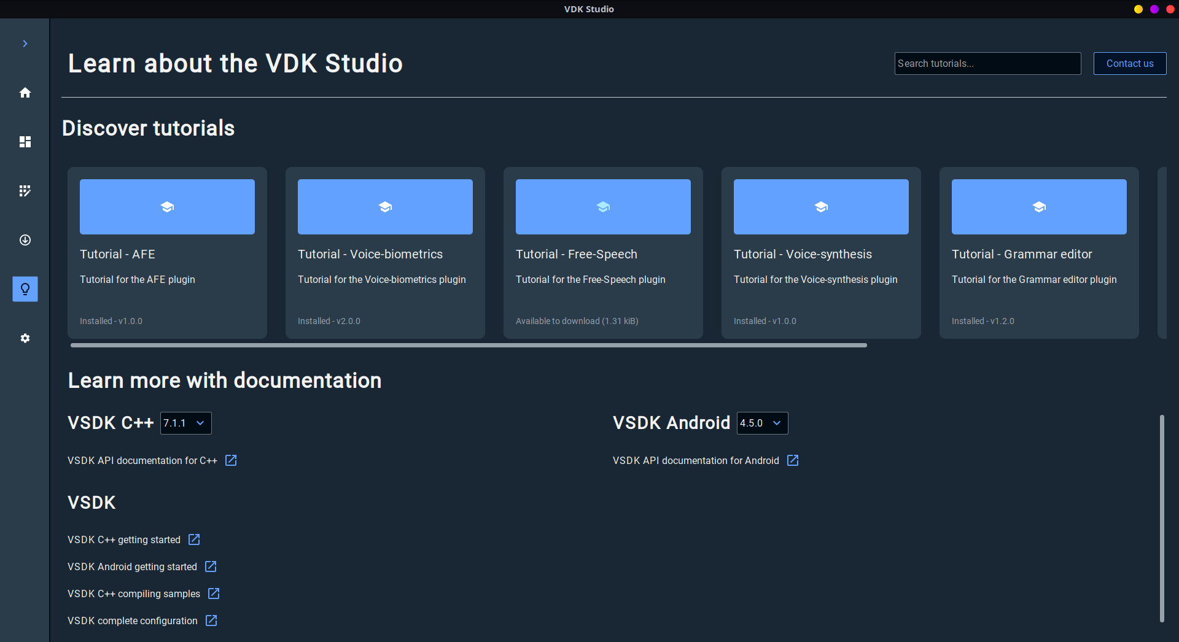Open the dashboard grid icon in sidebar
Image resolution: width=1179 pixels, height=642 pixels.
[x=25, y=142]
